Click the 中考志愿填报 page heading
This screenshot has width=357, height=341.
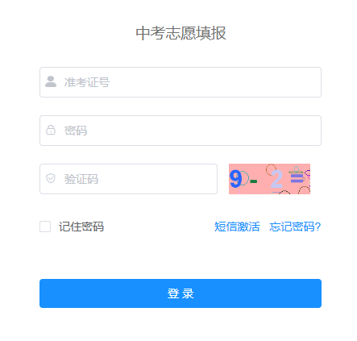[181, 33]
